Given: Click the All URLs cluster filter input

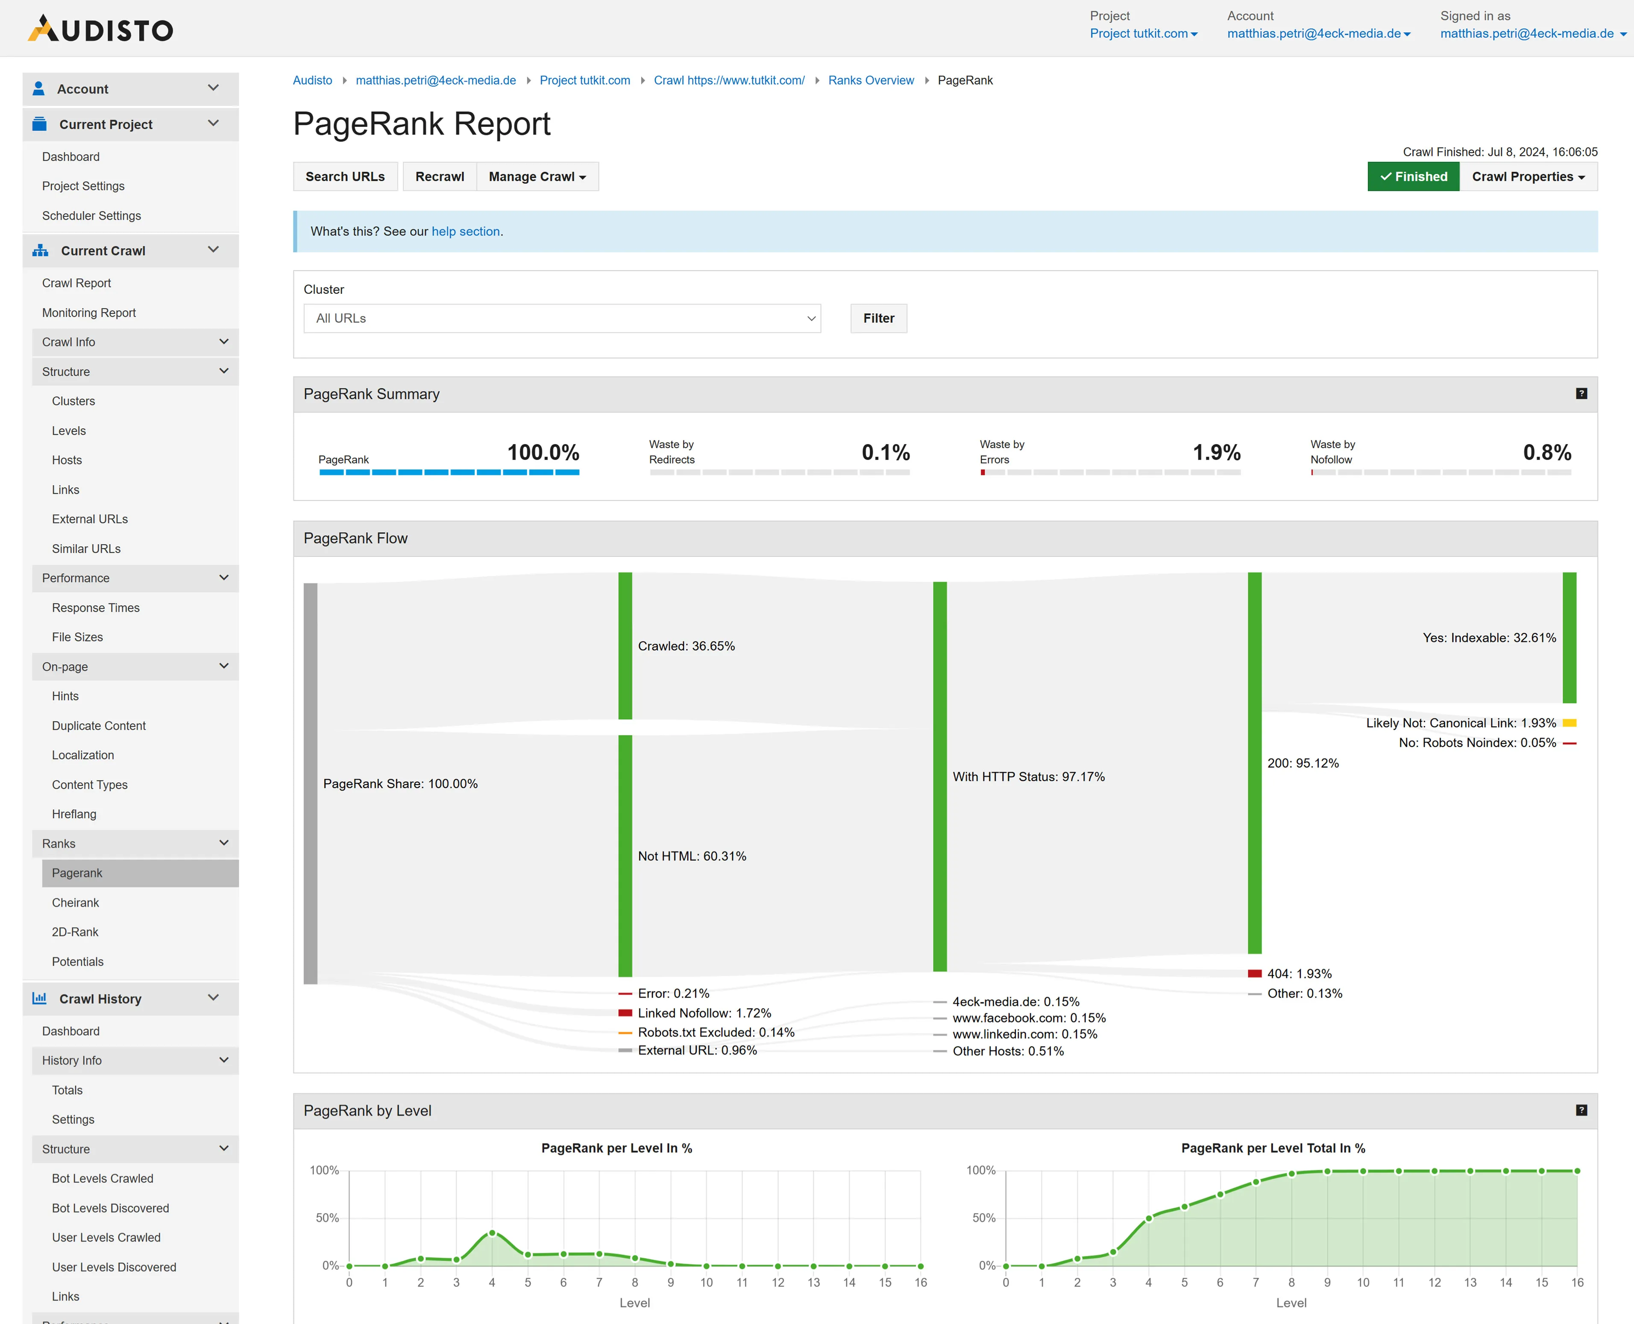Looking at the screenshot, I should click(x=562, y=317).
